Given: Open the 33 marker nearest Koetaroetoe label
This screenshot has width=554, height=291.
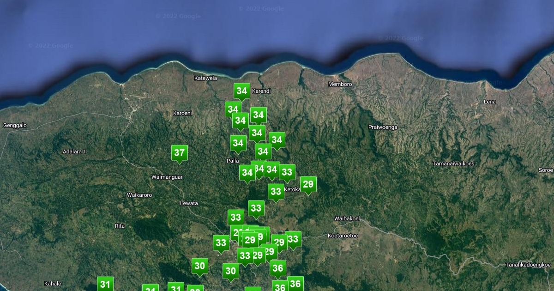Looking at the screenshot, I should tap(293, 239).
